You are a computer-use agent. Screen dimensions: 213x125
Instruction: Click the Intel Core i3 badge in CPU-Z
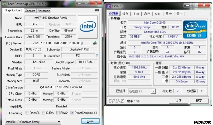pos(195,29)
